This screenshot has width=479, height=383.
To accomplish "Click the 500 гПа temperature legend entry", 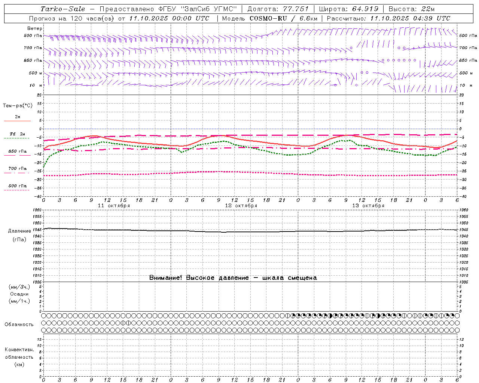I will 18,186.
